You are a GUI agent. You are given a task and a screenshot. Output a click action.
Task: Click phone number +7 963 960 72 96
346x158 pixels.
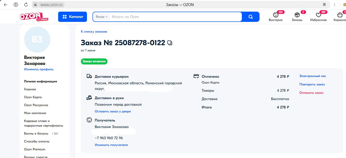click(x=109, y=138)
